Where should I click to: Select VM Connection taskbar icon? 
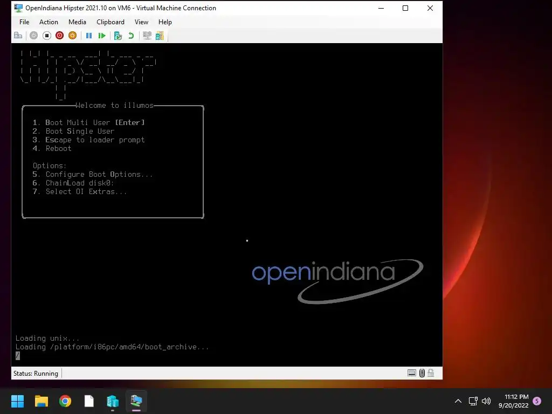pos(136,401)
